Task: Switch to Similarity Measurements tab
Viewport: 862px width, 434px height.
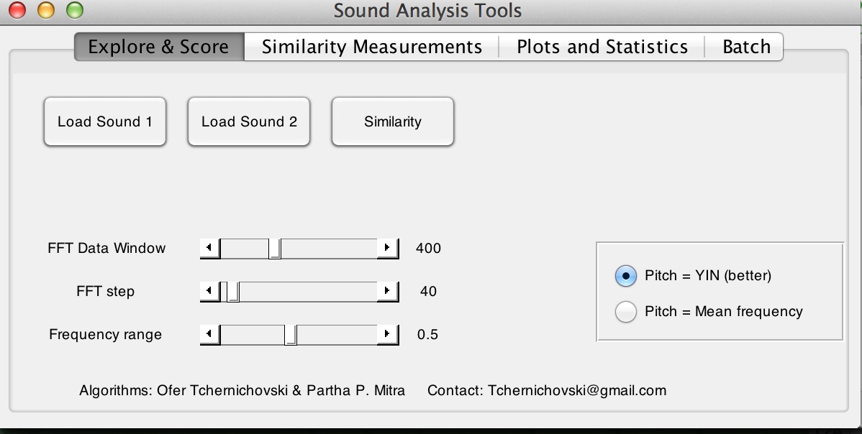Action: [371, 47]
